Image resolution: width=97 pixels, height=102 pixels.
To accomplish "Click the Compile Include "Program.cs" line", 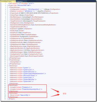I will tap(21, 87).
